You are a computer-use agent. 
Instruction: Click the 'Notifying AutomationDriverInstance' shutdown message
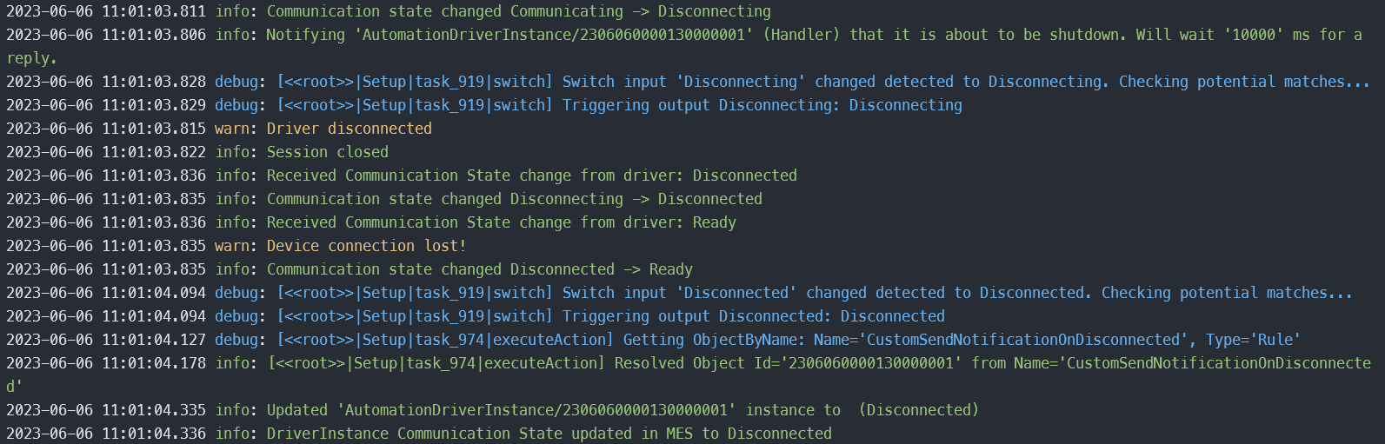tap(684, 46)
